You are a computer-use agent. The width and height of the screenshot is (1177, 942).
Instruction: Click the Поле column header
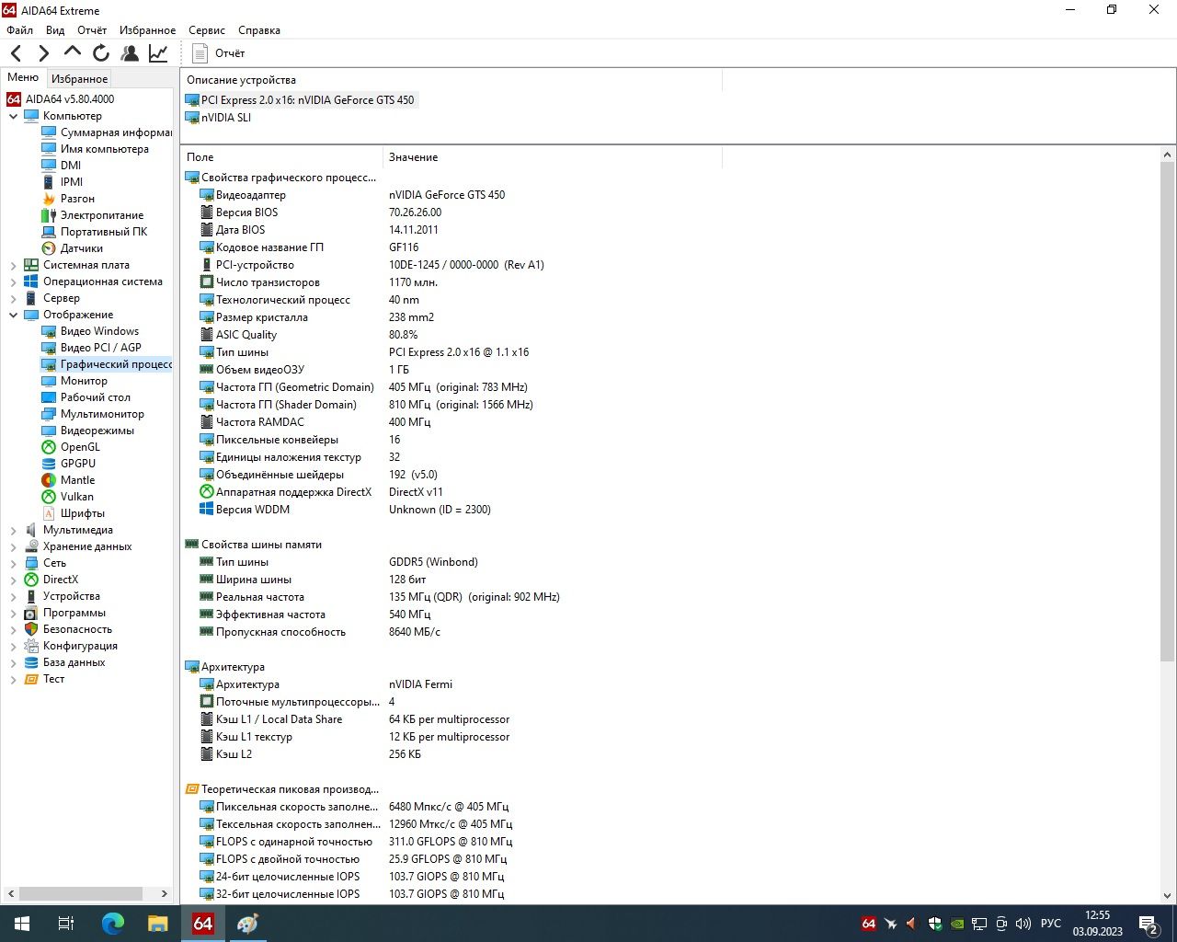click(281, 157)
